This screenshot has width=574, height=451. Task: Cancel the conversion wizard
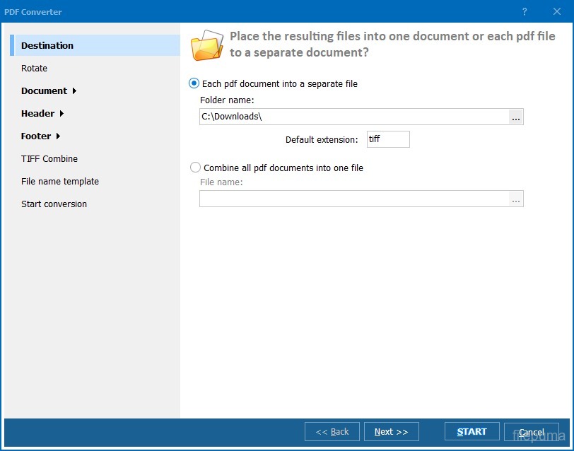(532, 432)
